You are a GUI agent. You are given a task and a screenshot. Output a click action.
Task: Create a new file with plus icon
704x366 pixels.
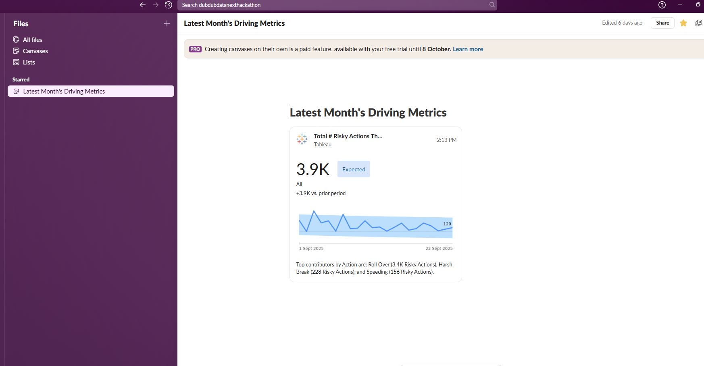click(x=167, y=23)
